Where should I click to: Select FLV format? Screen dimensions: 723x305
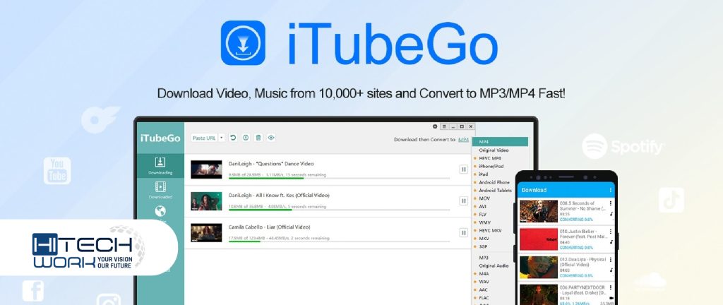click(x=483, y=214)
